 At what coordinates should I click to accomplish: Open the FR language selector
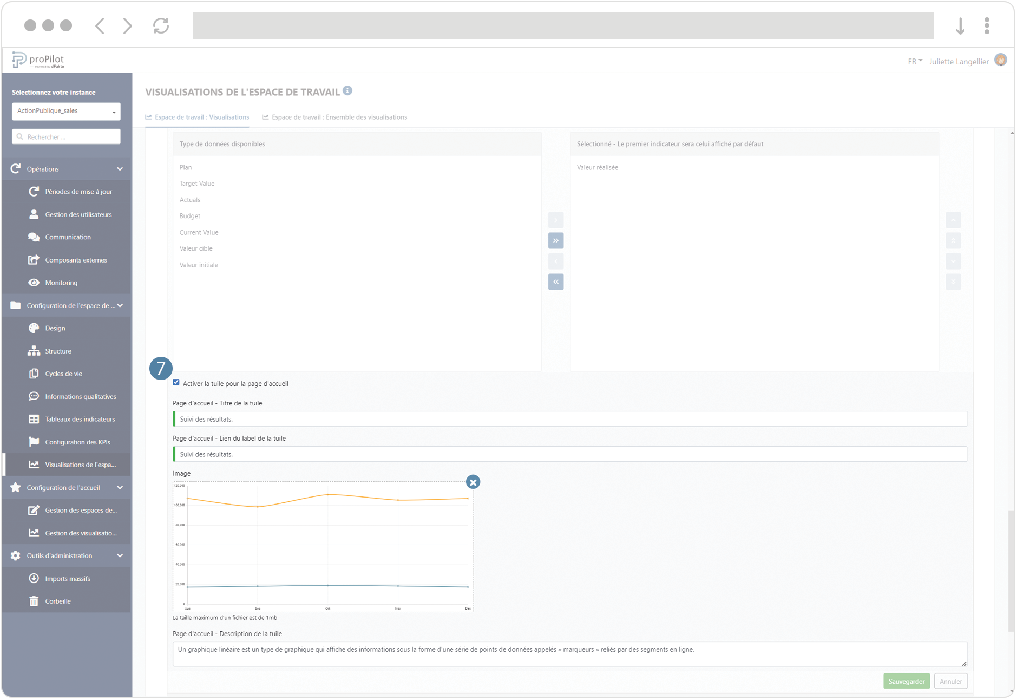(915, 61)
